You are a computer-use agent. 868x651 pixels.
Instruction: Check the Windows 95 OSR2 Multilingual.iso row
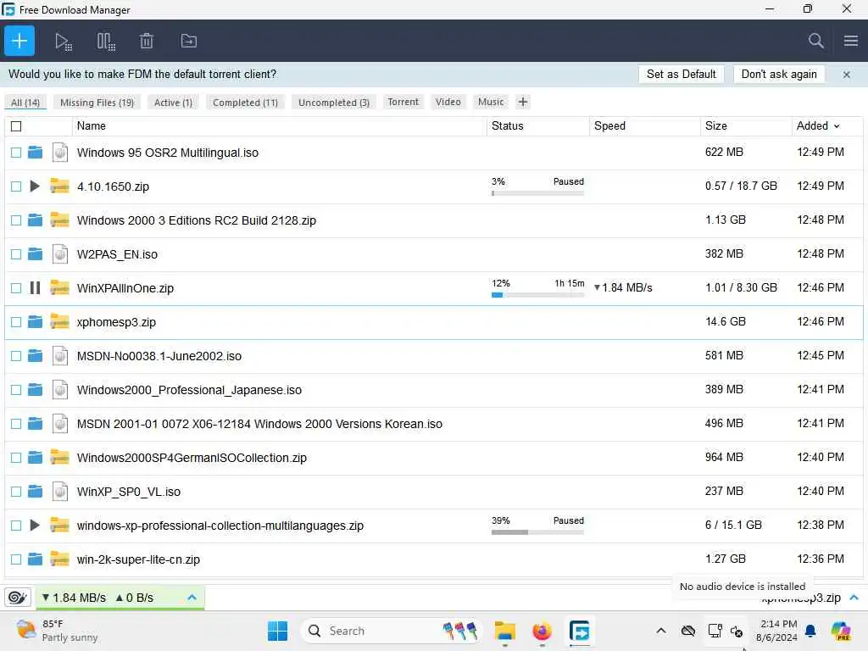16,153
